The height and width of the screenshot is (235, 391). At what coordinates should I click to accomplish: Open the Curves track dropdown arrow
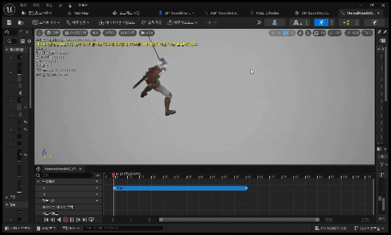[x=97, y=201]
